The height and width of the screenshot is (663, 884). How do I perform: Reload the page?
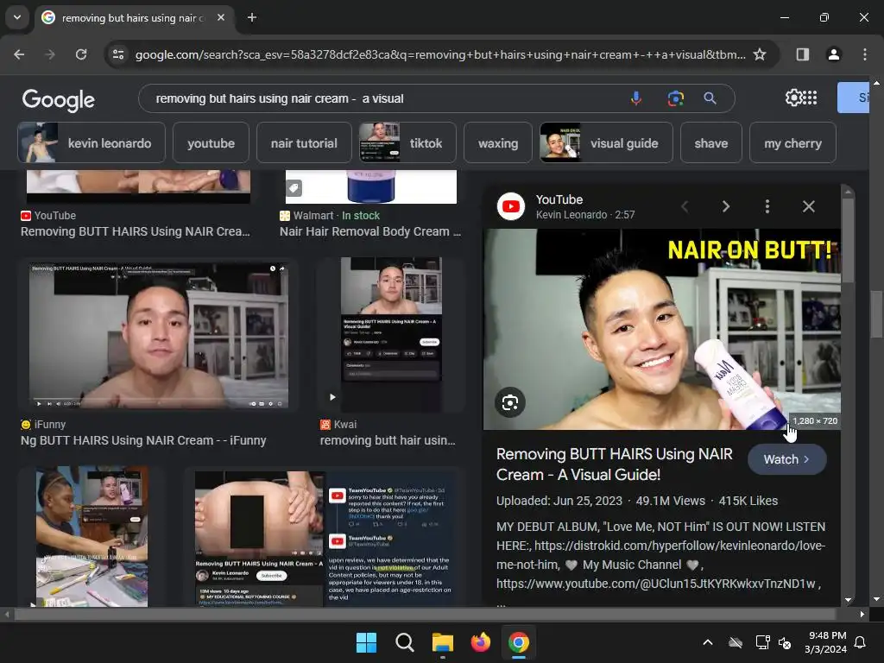click(x=81, y=54)
